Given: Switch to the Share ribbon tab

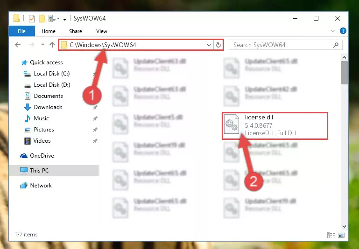Looking at the screenshot, I should pyautogui.click(x=76, y=31).
